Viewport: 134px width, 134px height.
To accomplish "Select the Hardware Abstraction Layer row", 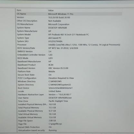I will (x=69, y=95).
